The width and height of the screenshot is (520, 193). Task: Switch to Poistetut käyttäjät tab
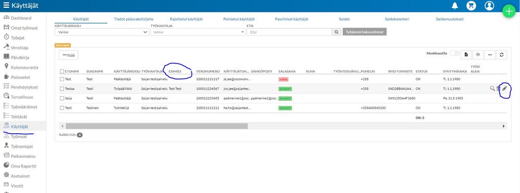pos(239,19)
